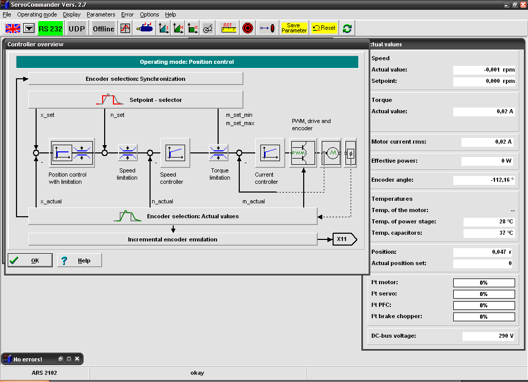The height and width of the screenshot is (382, 528).
Task: Click Encoder selection: Synchronization block
Action: point(136,79)
